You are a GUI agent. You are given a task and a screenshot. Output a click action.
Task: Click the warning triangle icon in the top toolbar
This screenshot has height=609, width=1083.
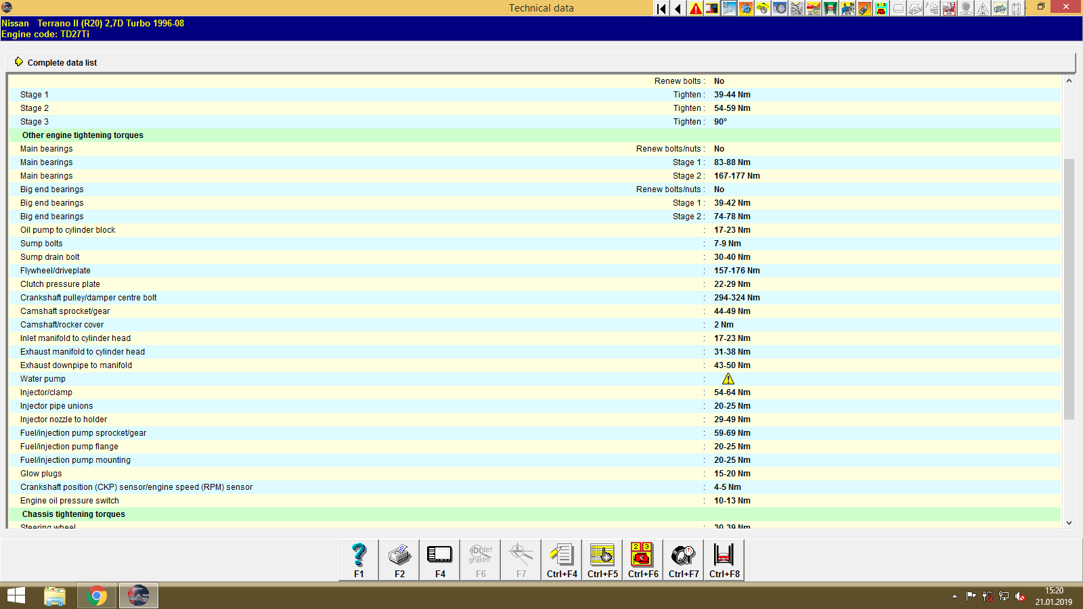(x=694, y=8)
